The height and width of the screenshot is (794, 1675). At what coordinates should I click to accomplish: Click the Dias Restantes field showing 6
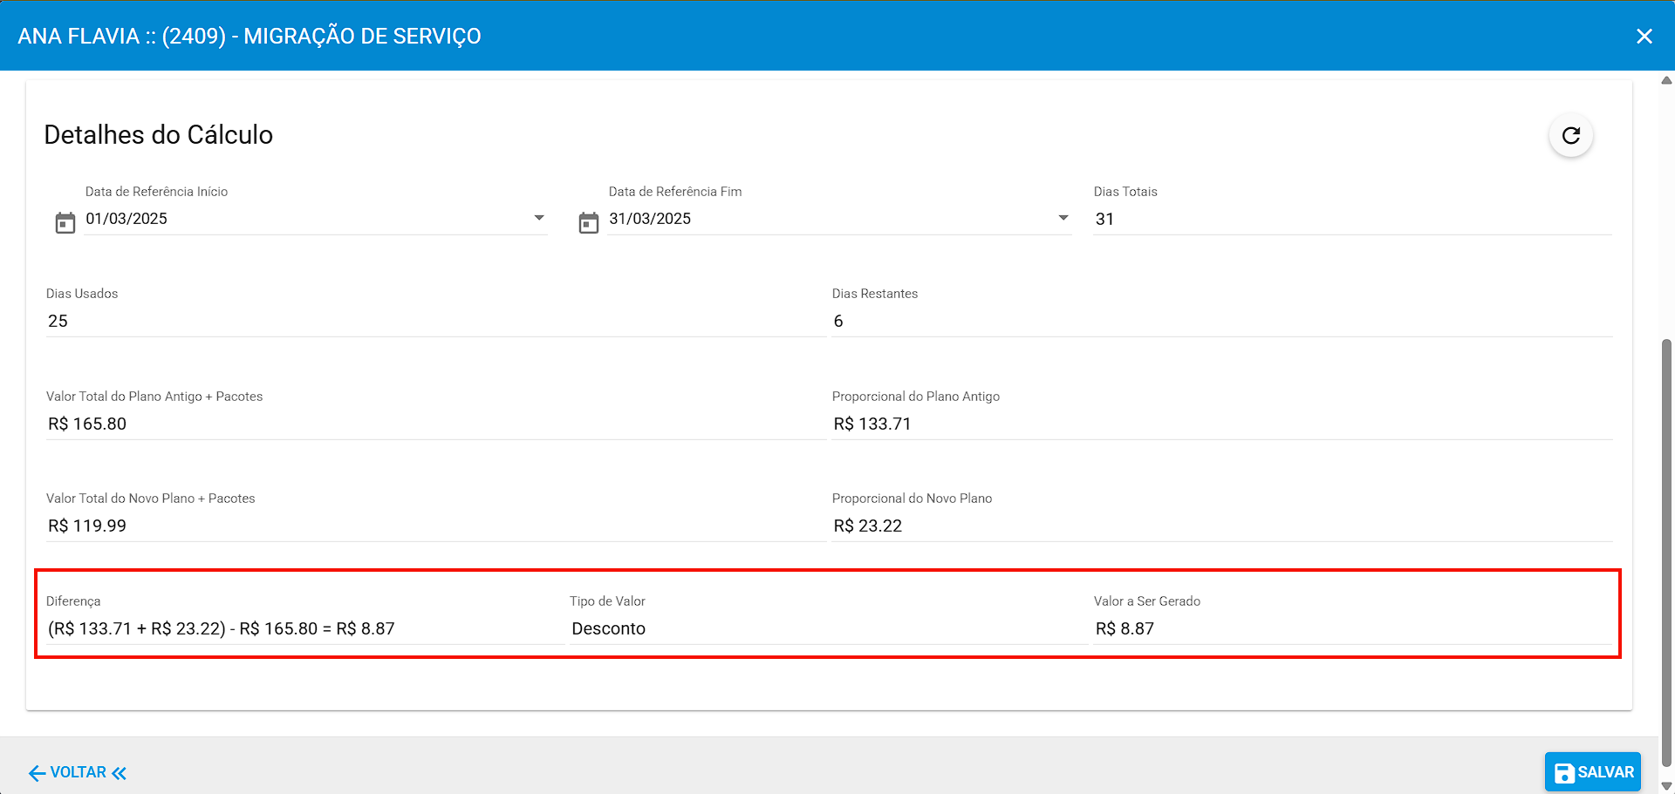pyautogui.click(x=1221, y=322)
